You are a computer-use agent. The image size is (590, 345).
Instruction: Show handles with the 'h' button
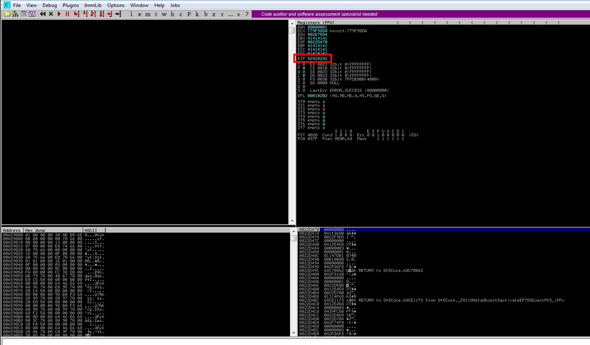pos(172,14)
